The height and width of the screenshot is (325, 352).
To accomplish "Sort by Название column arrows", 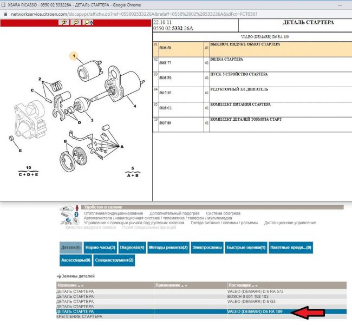I will (x=80, y=285).
